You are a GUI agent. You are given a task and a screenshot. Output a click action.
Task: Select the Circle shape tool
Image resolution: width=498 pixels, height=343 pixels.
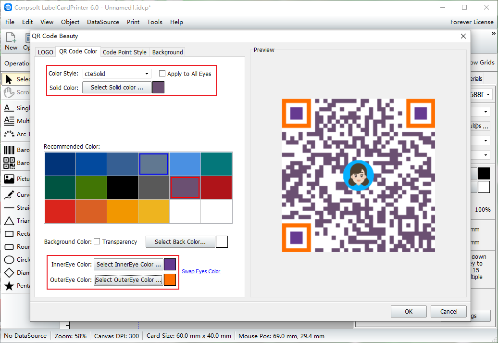click(x=16, y=260)
